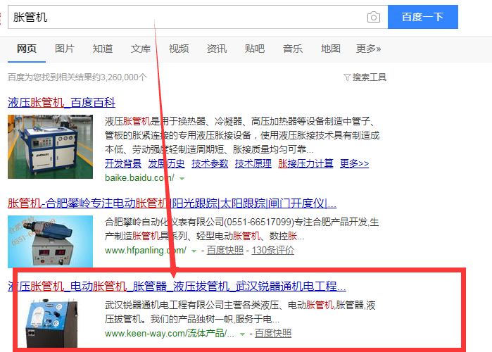Click the www.hfpanling.com/ URL

pyautogui.click(x=146, y=251)
